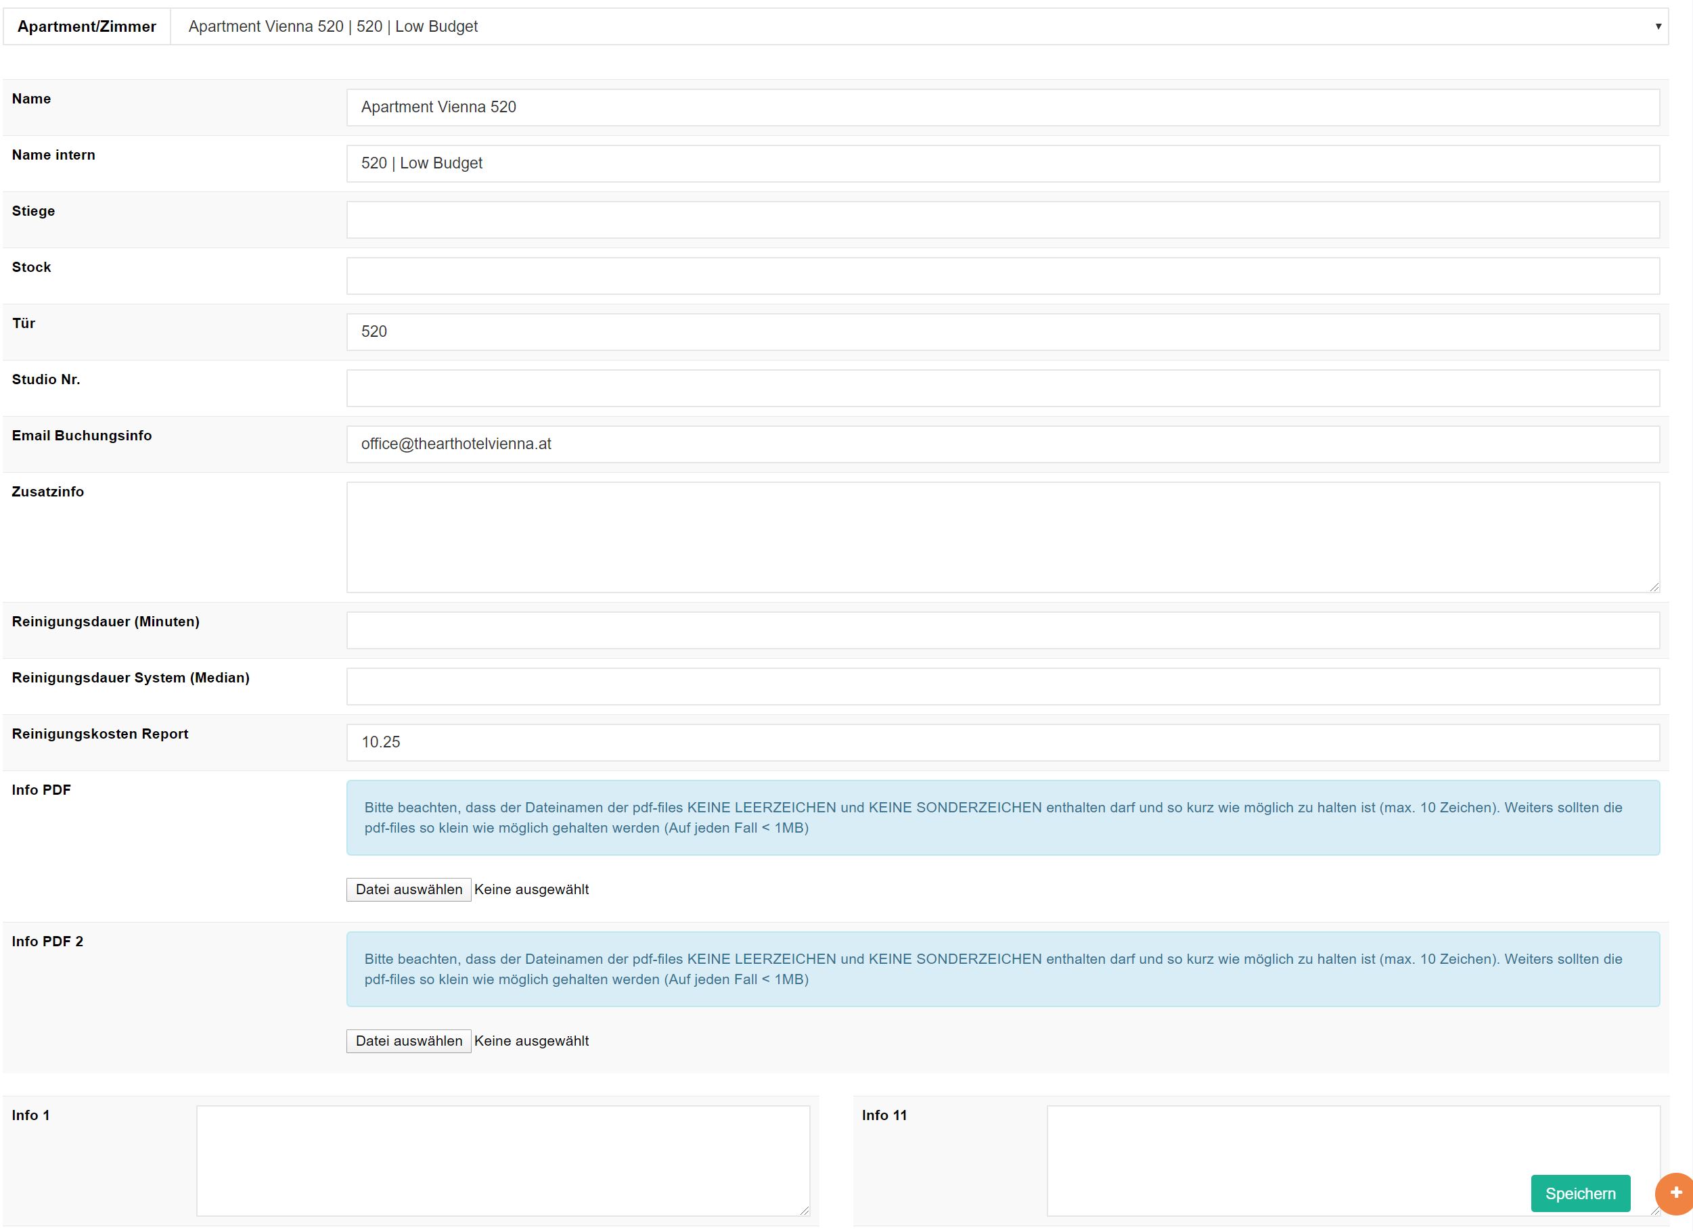Focus the Reinigungsdauer (Minuten) field

pos(1003,630)
